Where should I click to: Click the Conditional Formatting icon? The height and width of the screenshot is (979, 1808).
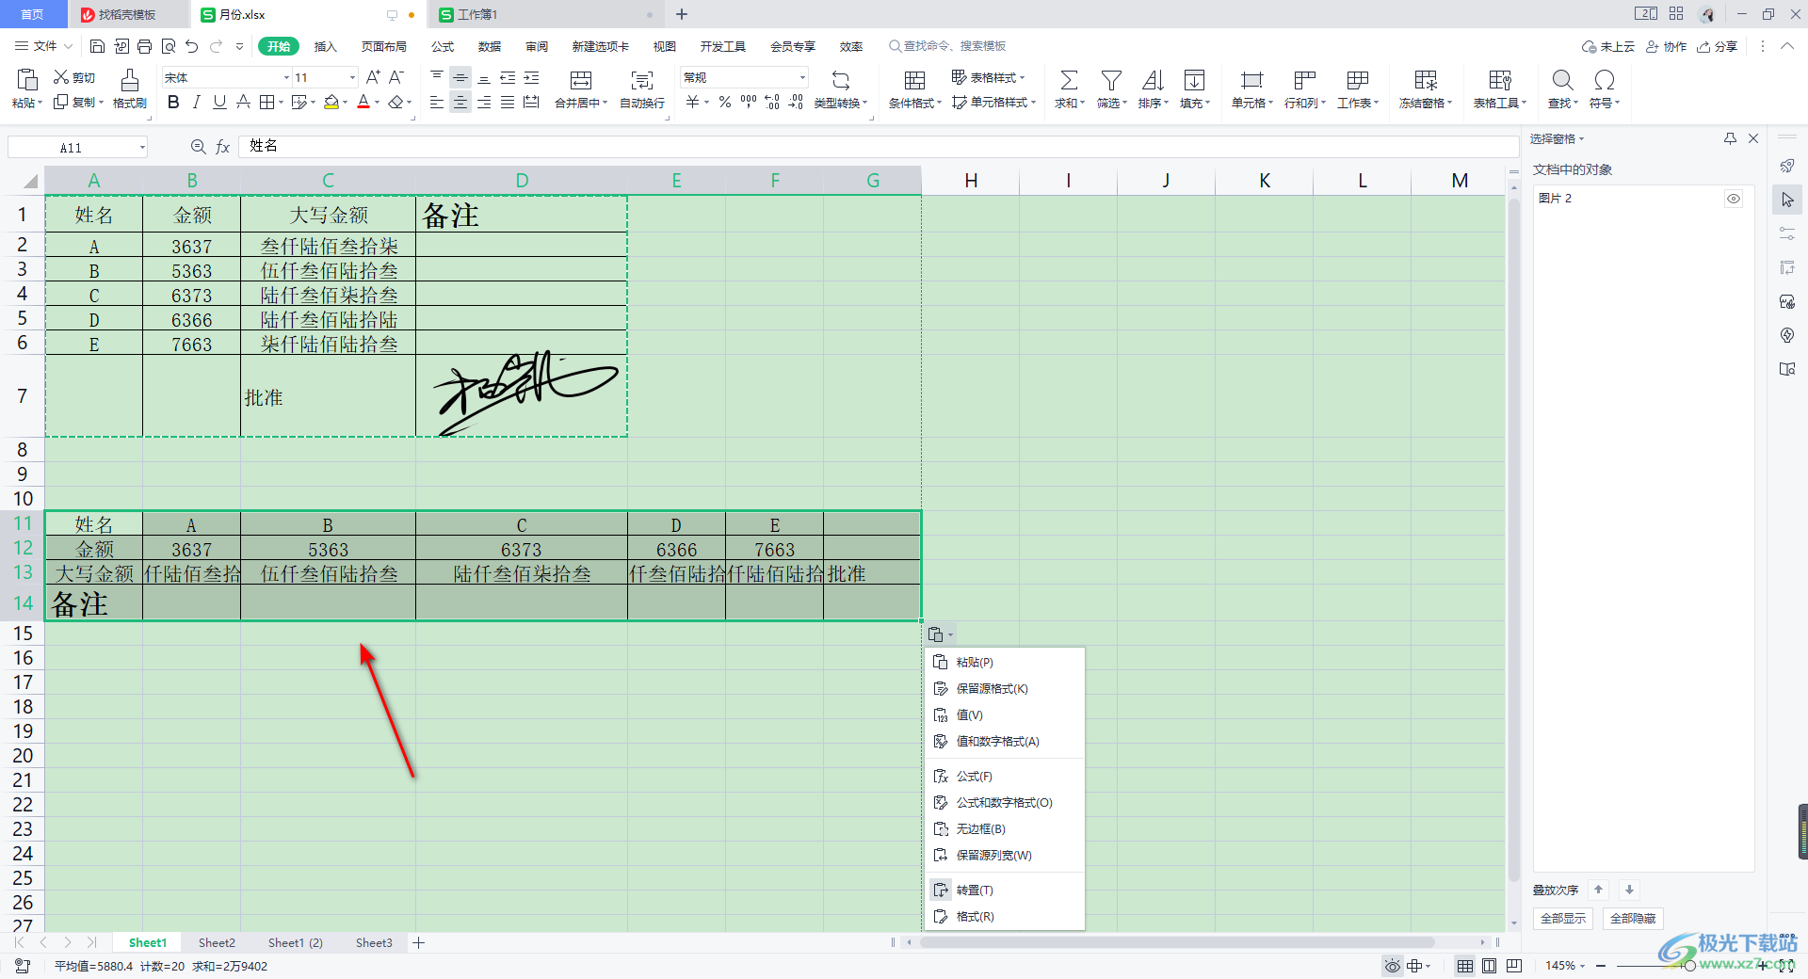(x=914, y=80)
